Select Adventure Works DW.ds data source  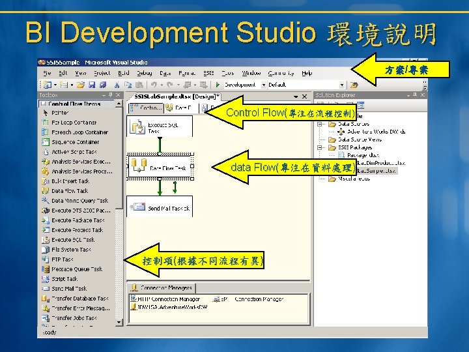pyautogui.click(x=371, y=132)
